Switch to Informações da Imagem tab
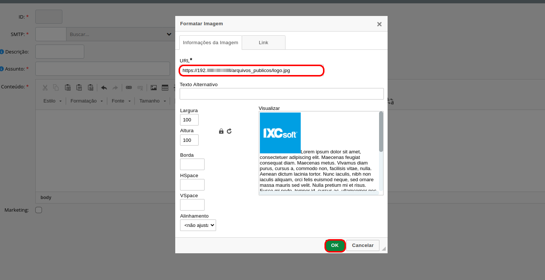 click(x=211, y=42)
